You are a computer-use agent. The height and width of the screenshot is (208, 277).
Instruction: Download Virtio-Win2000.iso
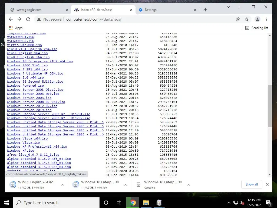click(x=24, y=45)
